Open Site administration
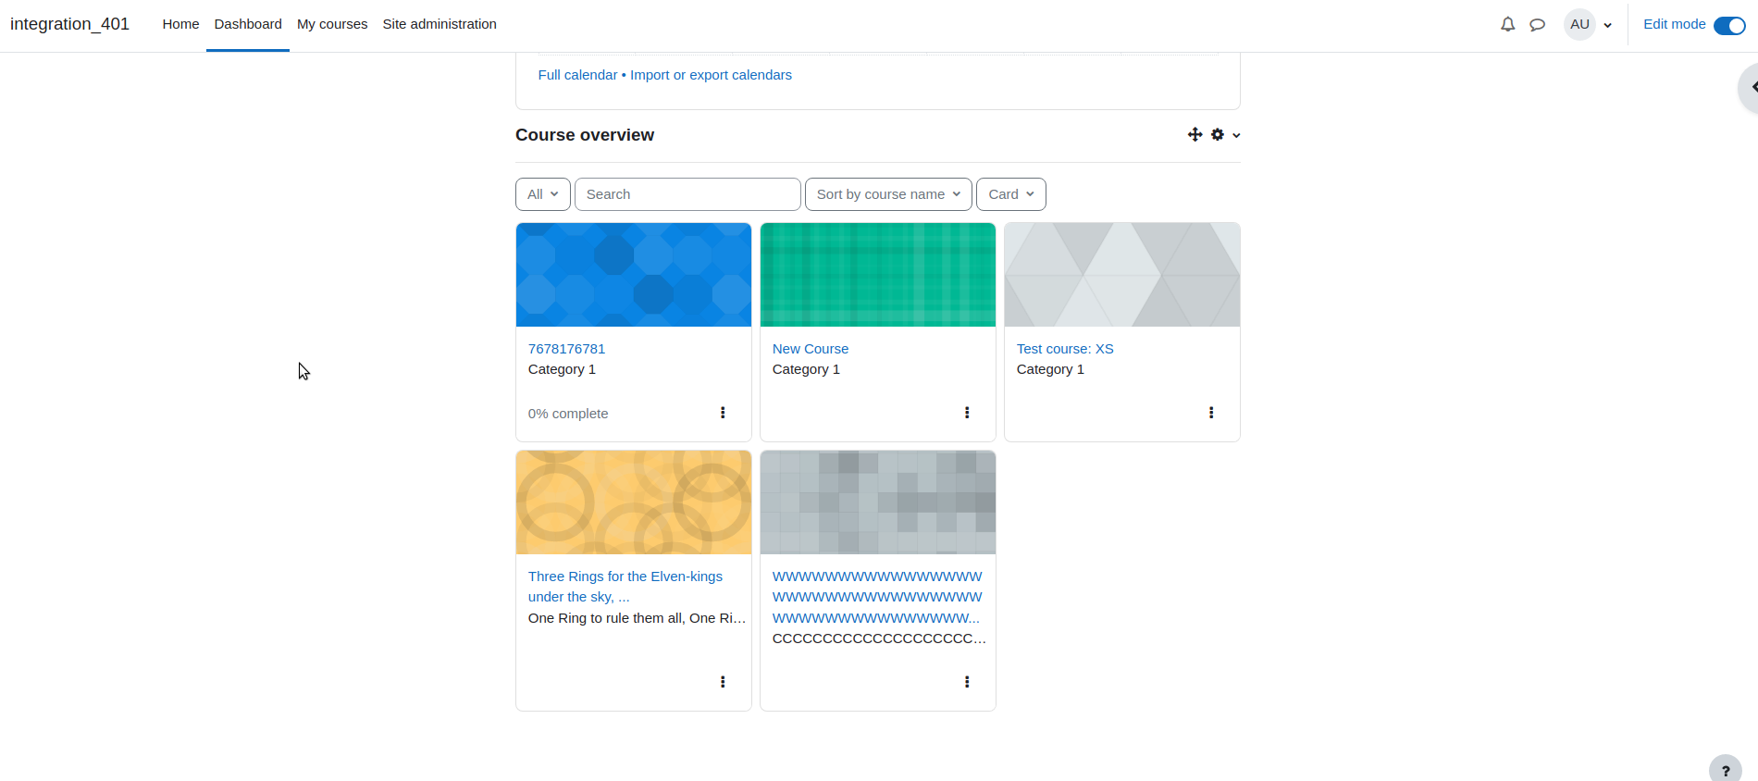 pos(439,24)
